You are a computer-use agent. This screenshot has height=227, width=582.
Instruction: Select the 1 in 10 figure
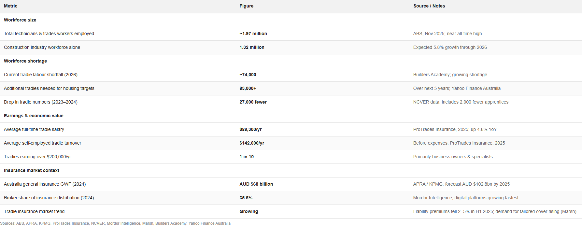click(247, 157)
